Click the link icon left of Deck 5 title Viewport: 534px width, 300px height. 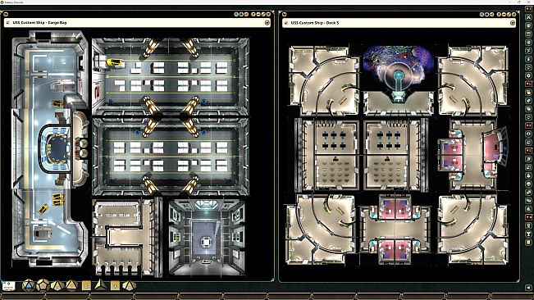click(x=286, y=23)
